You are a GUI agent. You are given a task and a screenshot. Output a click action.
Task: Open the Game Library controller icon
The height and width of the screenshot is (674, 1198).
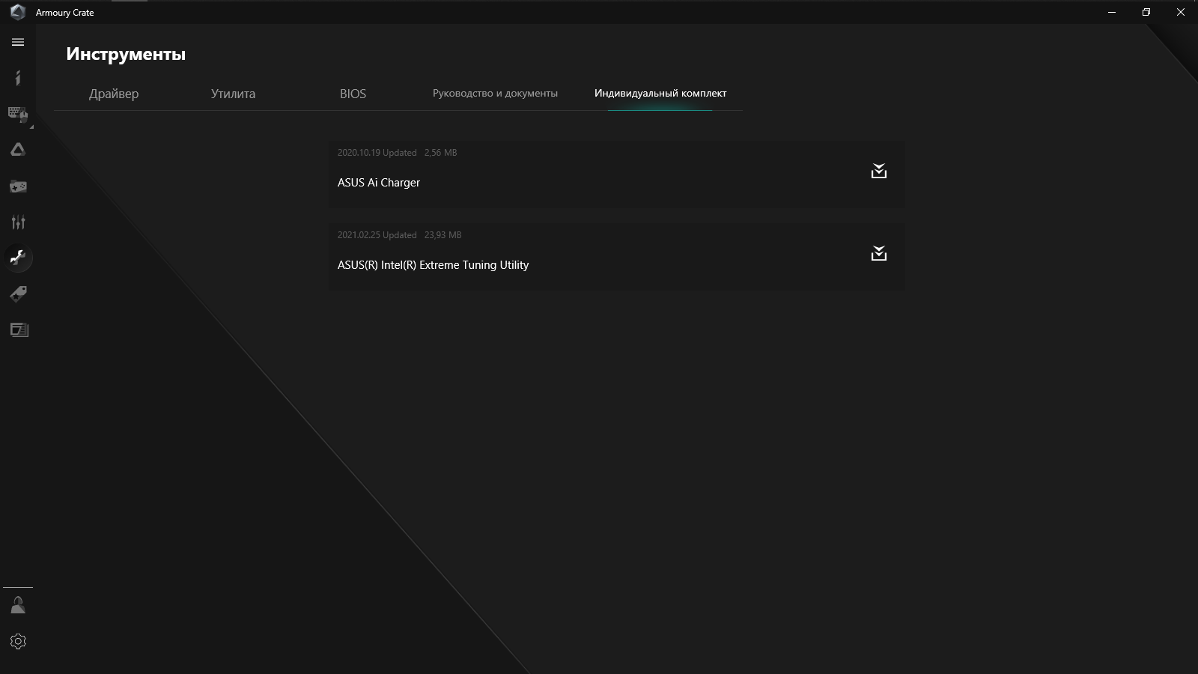[x=18, y=186]
